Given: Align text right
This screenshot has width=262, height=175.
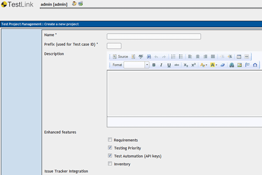Looking at the screenshot, I should (205, 56).
